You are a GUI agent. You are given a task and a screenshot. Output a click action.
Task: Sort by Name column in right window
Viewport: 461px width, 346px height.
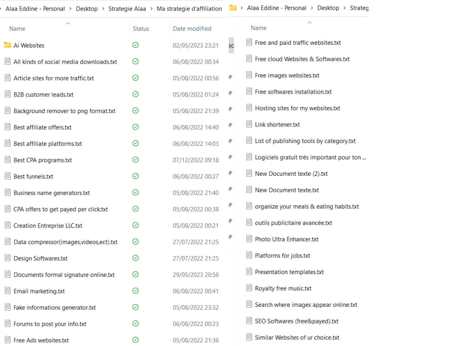click(x=259, y=28)
